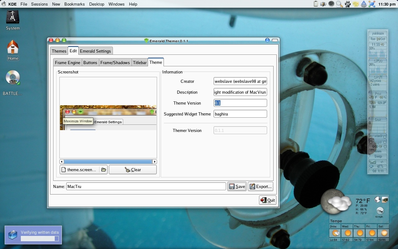Click the screenshot scrollbar right arrow
Viewport: 398px width, 249px height.
pos(155,162)
